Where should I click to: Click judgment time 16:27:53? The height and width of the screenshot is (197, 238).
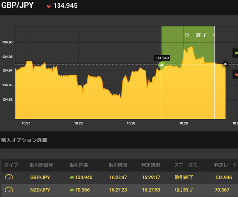click(151, 190)
